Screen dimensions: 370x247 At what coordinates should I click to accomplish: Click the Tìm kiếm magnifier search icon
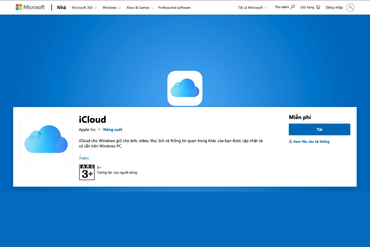(293, 7)
